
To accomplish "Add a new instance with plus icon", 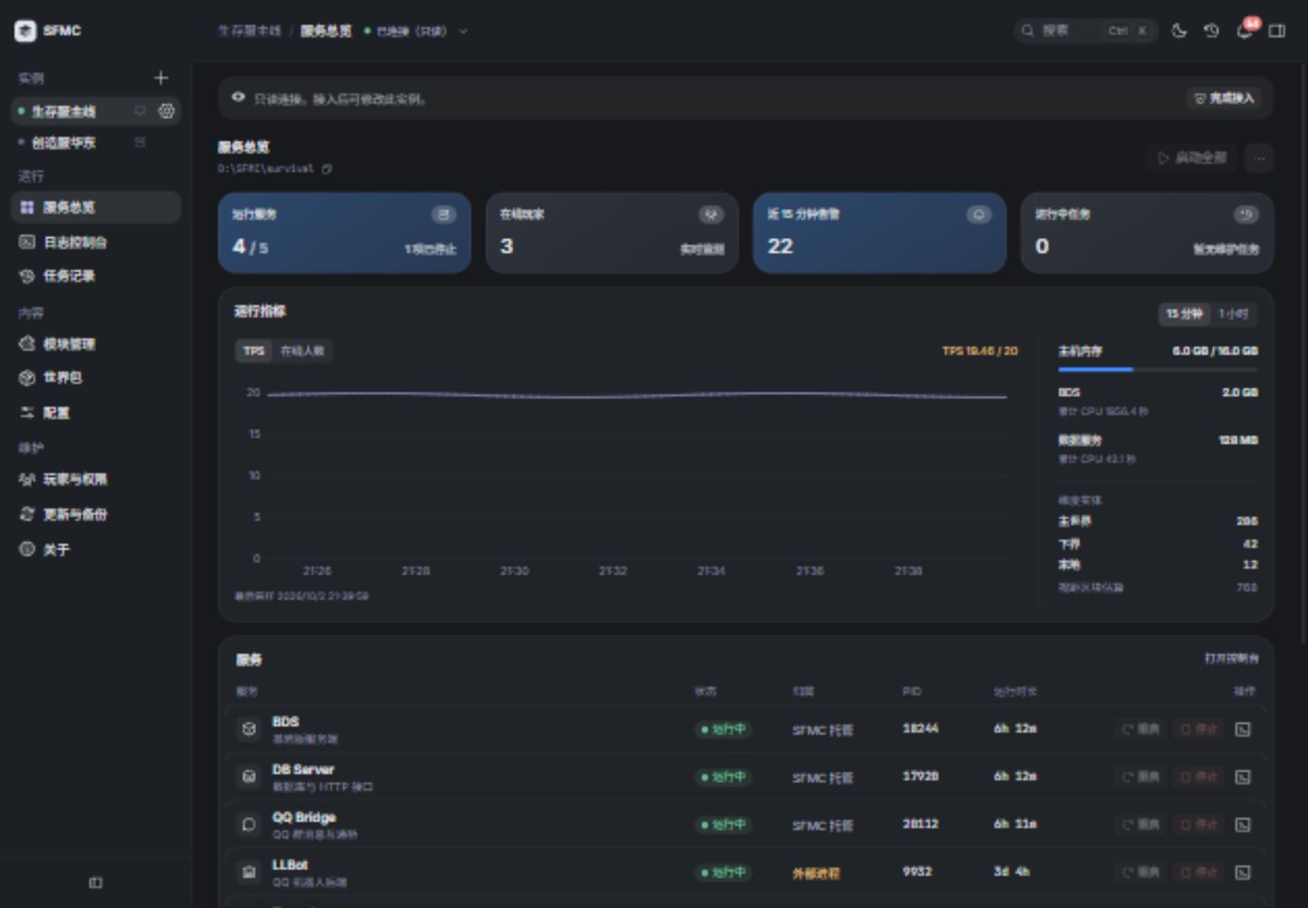I will tap(161, 78).
